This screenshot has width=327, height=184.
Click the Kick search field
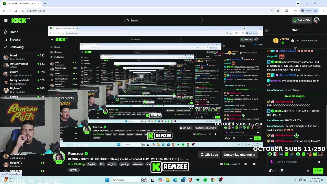pos(163,20)
